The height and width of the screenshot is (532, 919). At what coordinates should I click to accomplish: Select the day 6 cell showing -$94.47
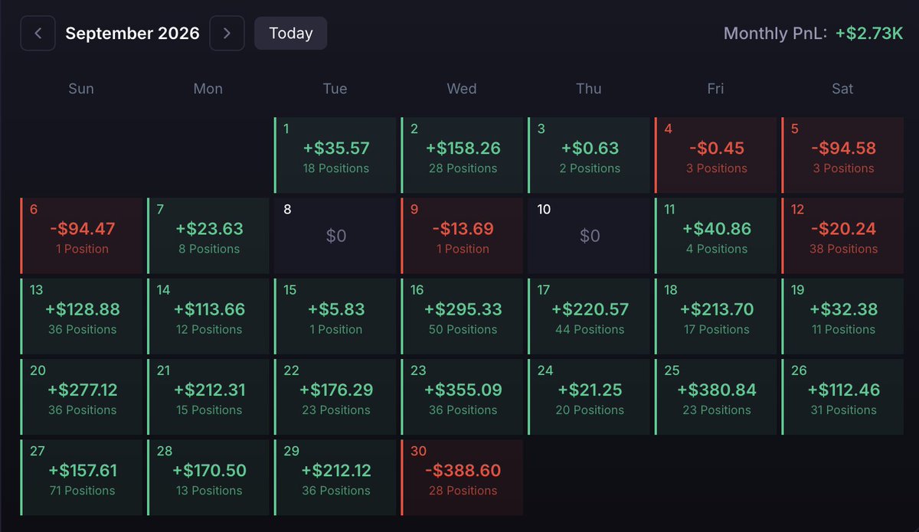pyautogui.click(x=82, y=236)
